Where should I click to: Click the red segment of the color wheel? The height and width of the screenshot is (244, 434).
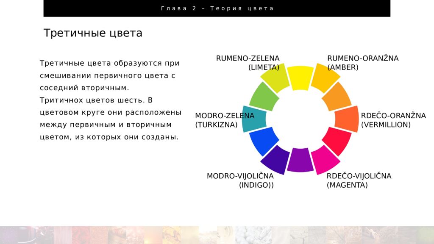[x=337, y=141]
